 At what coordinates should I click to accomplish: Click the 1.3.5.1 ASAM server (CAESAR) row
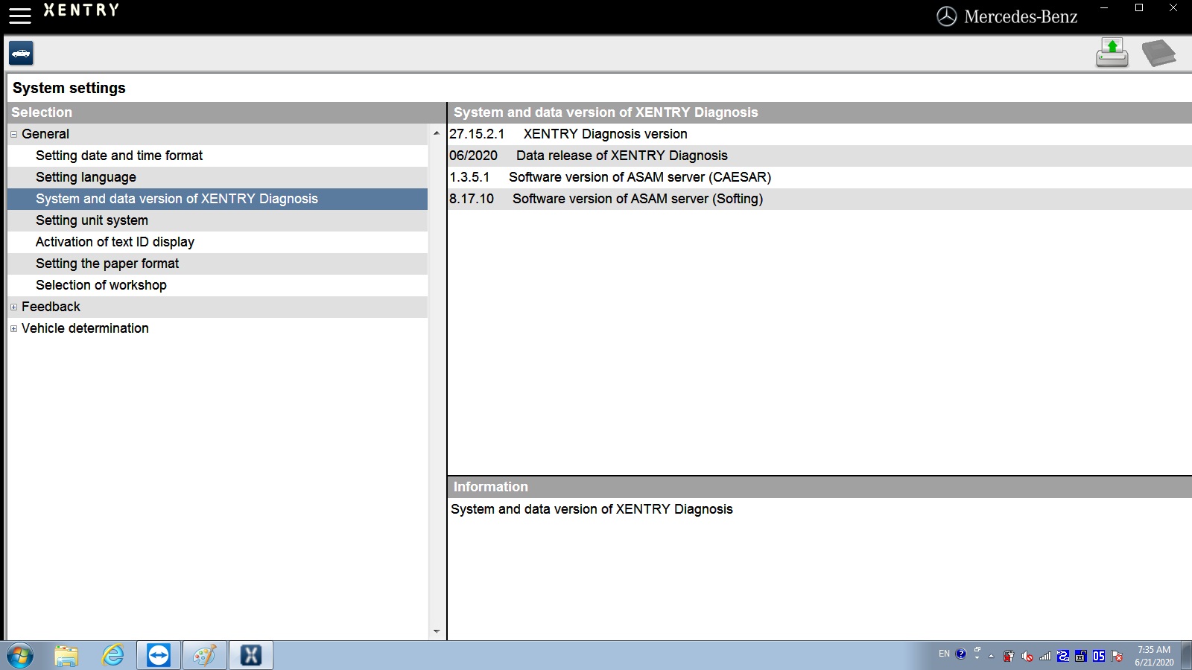point(819,177)
